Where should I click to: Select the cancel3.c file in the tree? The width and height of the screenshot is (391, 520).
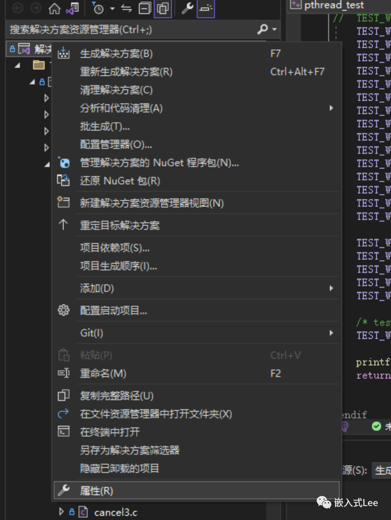click(116, 513)
